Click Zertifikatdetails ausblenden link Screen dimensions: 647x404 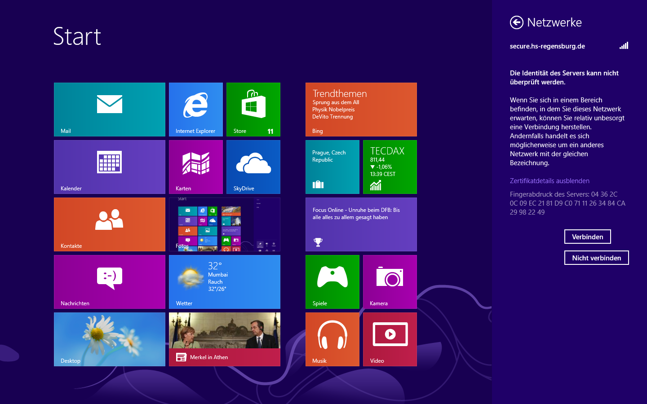[x=550, y=181]
